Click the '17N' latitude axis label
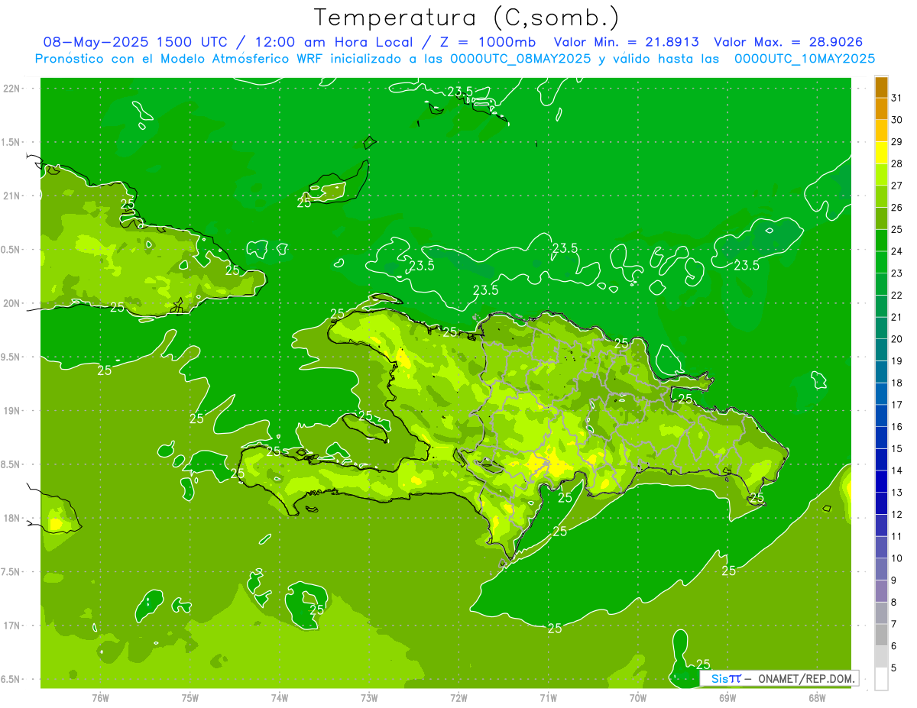This screenshot has height=708, width=917. point(11,626)
